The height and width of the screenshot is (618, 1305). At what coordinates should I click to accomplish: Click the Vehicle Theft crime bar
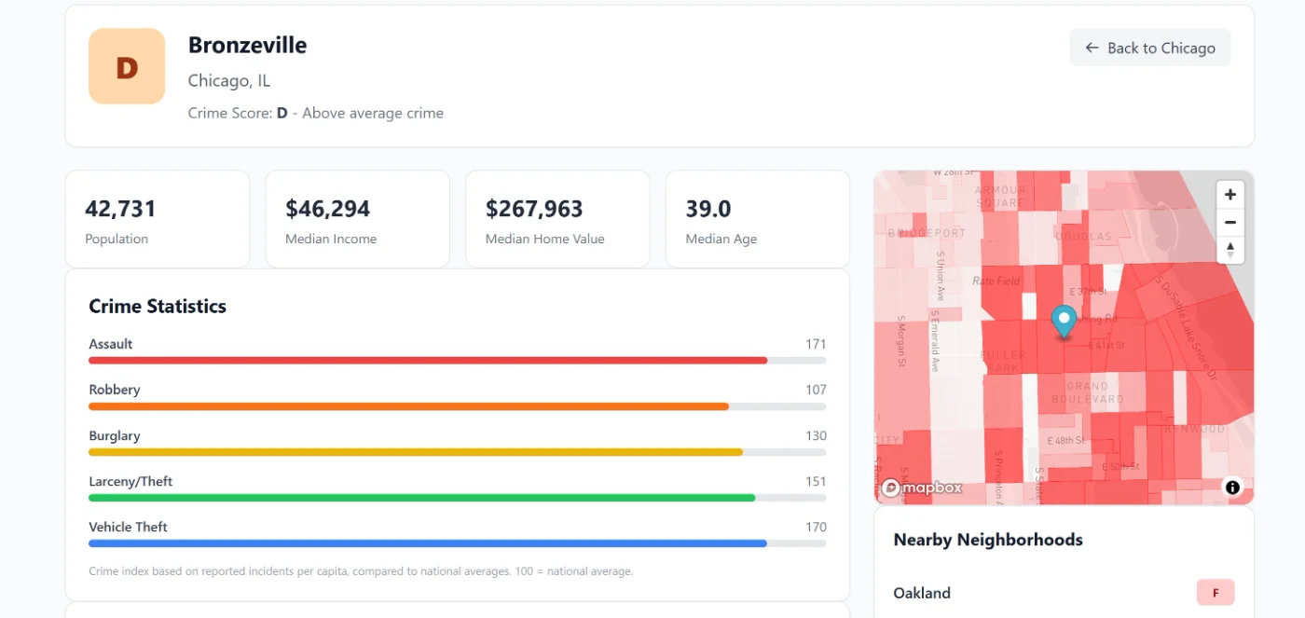pyautogui.click(x=457, y=543)
